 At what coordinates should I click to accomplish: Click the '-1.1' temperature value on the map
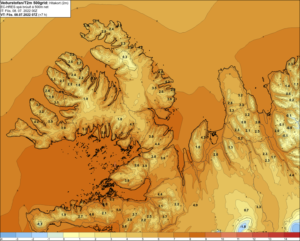(x=40, y=224)
